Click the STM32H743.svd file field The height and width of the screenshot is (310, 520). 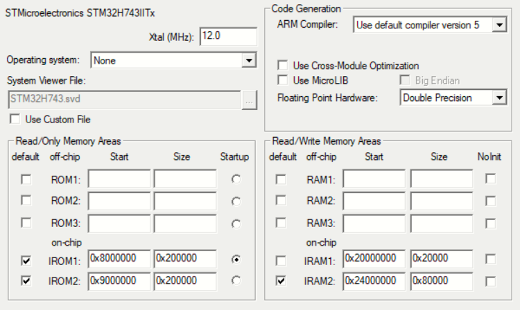[124, 100]
